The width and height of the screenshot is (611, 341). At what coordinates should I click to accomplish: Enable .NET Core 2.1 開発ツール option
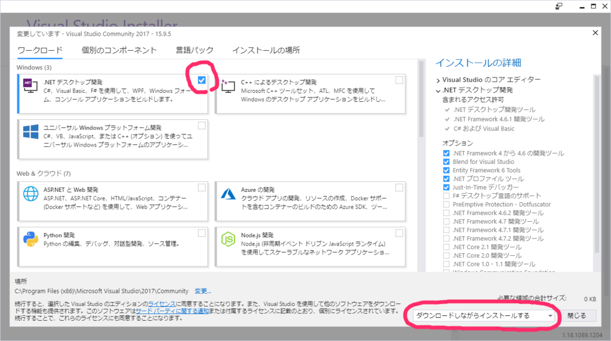(x=446, y=247)
